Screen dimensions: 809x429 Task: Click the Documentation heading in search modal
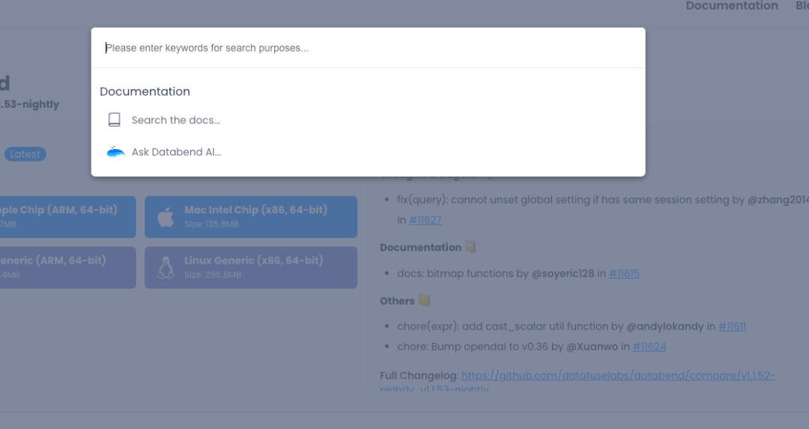[x=145, y=91]
